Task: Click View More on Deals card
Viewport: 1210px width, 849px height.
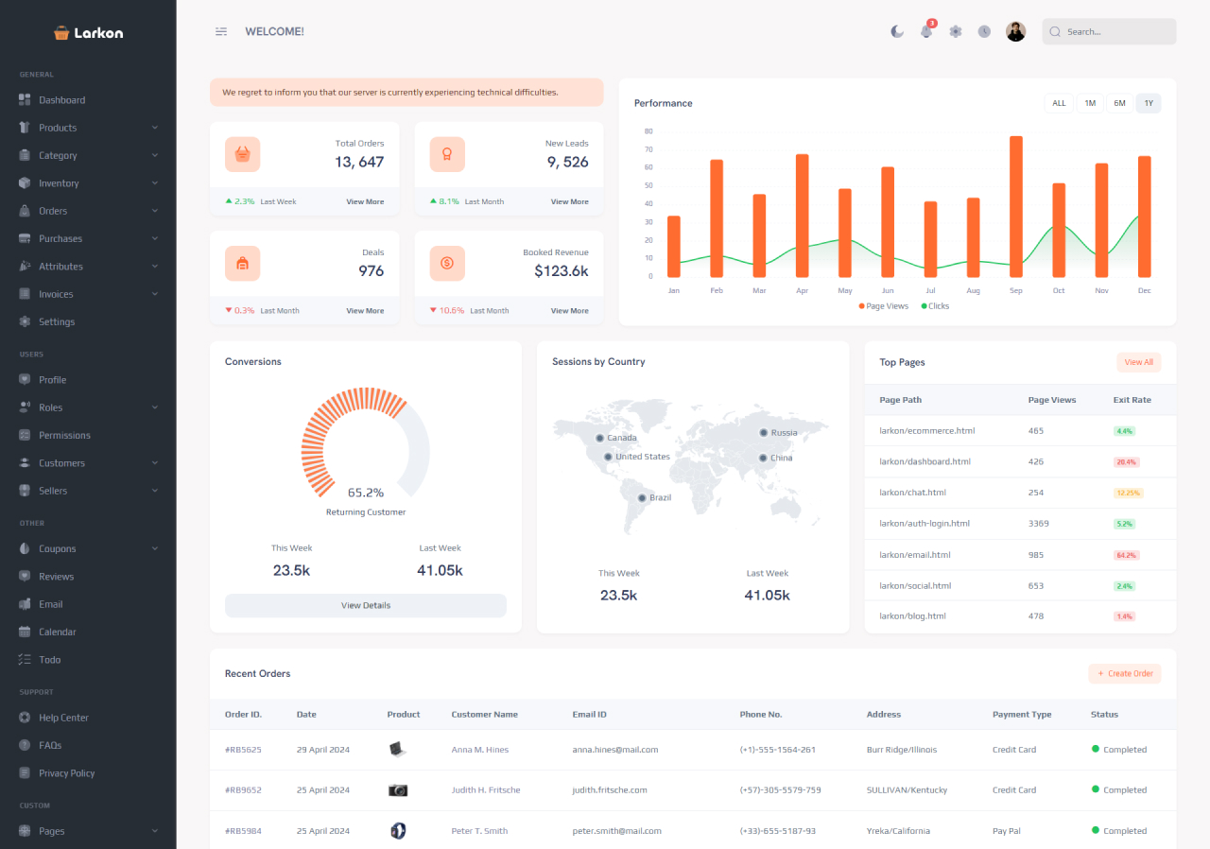Action: point(365,310)
